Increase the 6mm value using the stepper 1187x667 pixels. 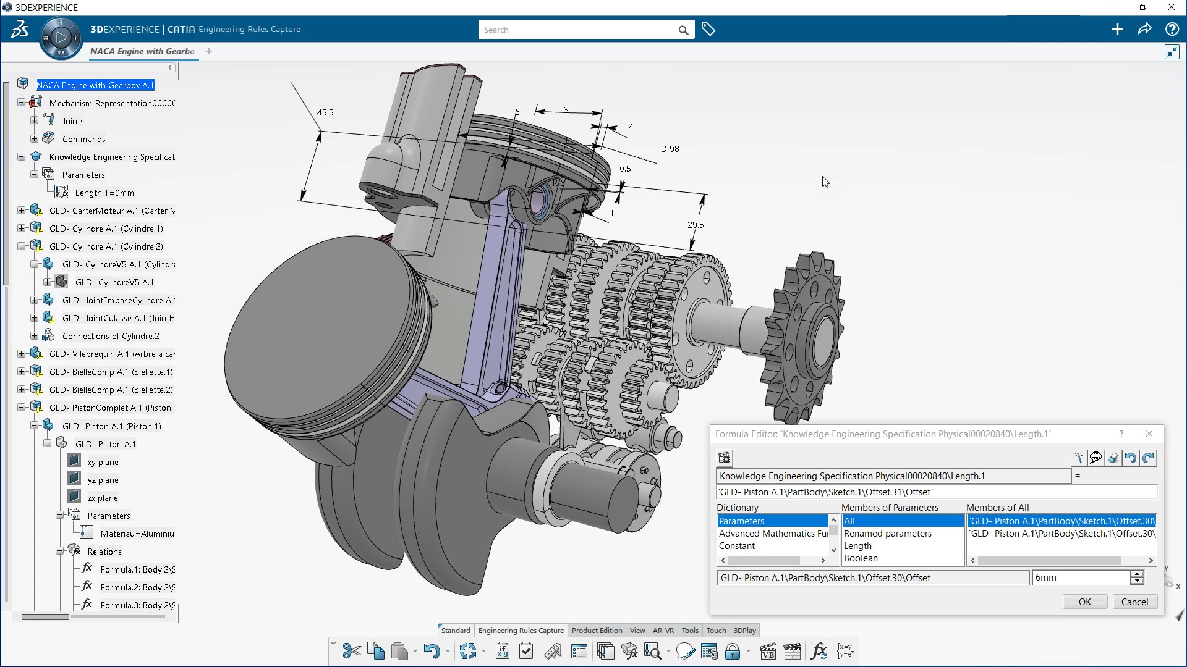coord(1136,574)
